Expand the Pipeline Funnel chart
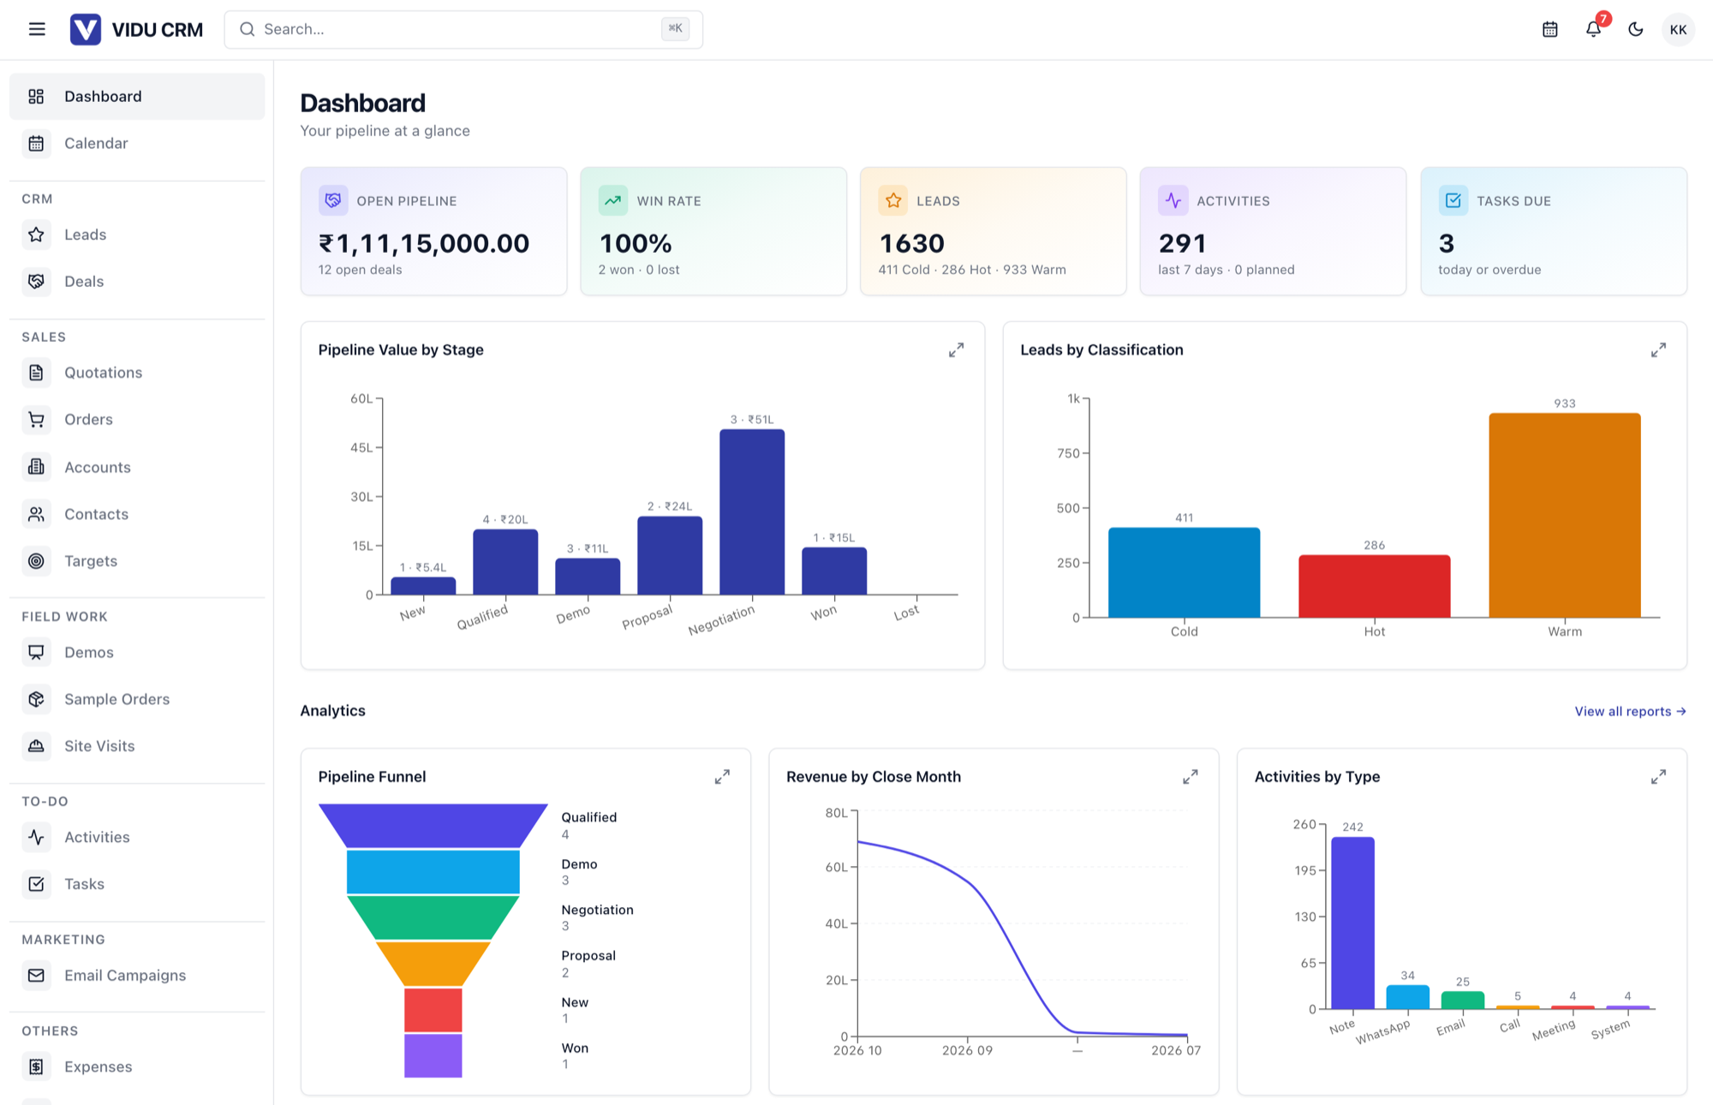The image size is (1713, 1105). click(x=722, y=777)
